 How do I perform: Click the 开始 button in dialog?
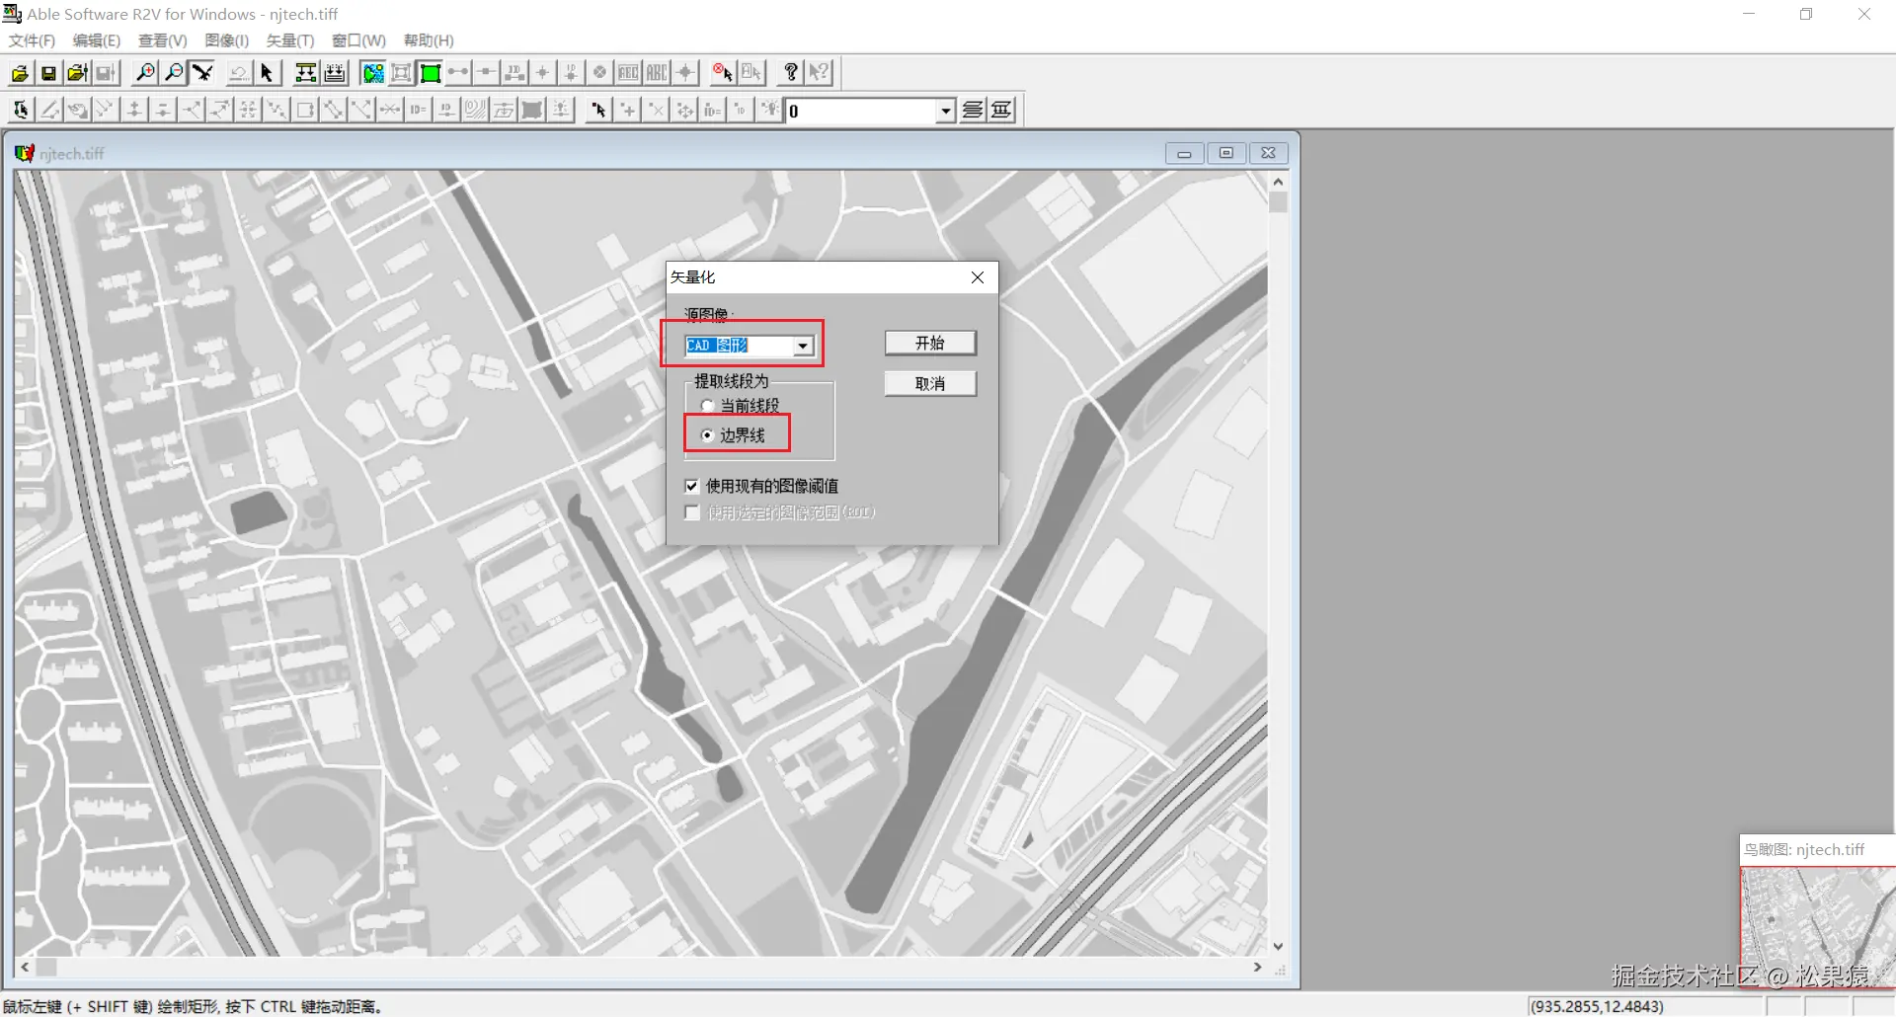click(x=930, y=343)
